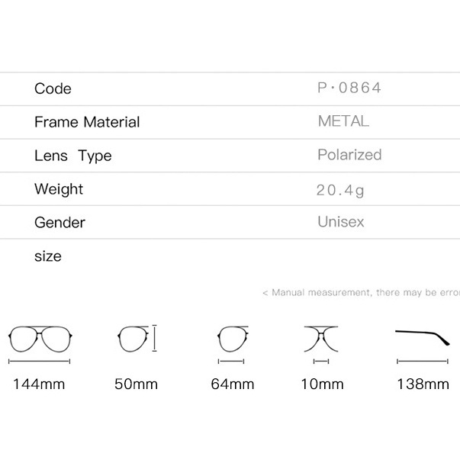Click the Manual measurement disclaimer note
This screenshot has width=460, height=460.
361,292
